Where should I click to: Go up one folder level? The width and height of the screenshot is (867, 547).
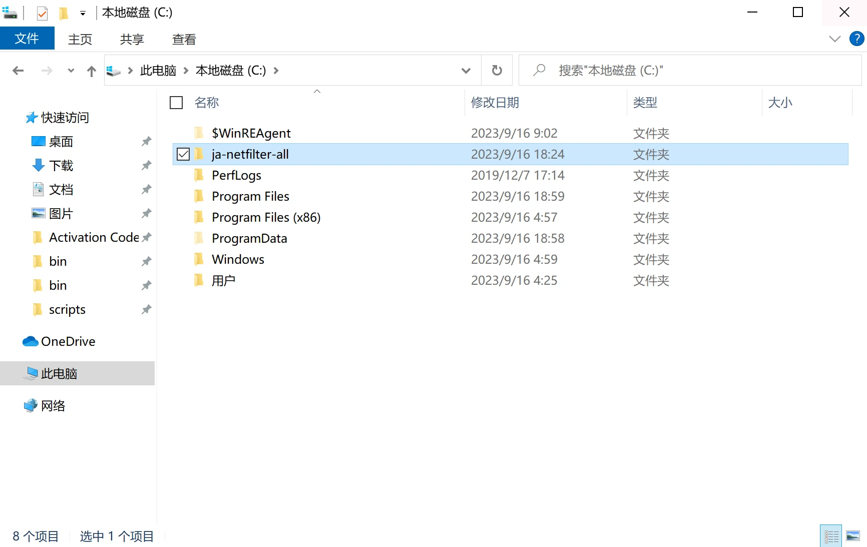(x=91, y=71)
